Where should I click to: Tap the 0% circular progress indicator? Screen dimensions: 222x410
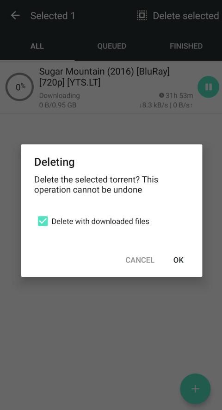19,87
